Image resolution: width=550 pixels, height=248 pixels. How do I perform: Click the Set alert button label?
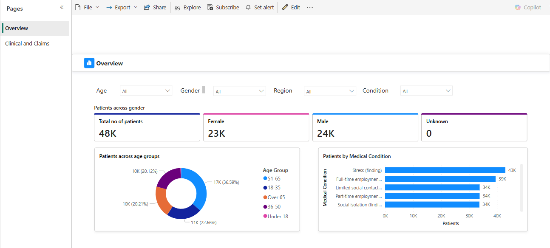tap(264, 7)
